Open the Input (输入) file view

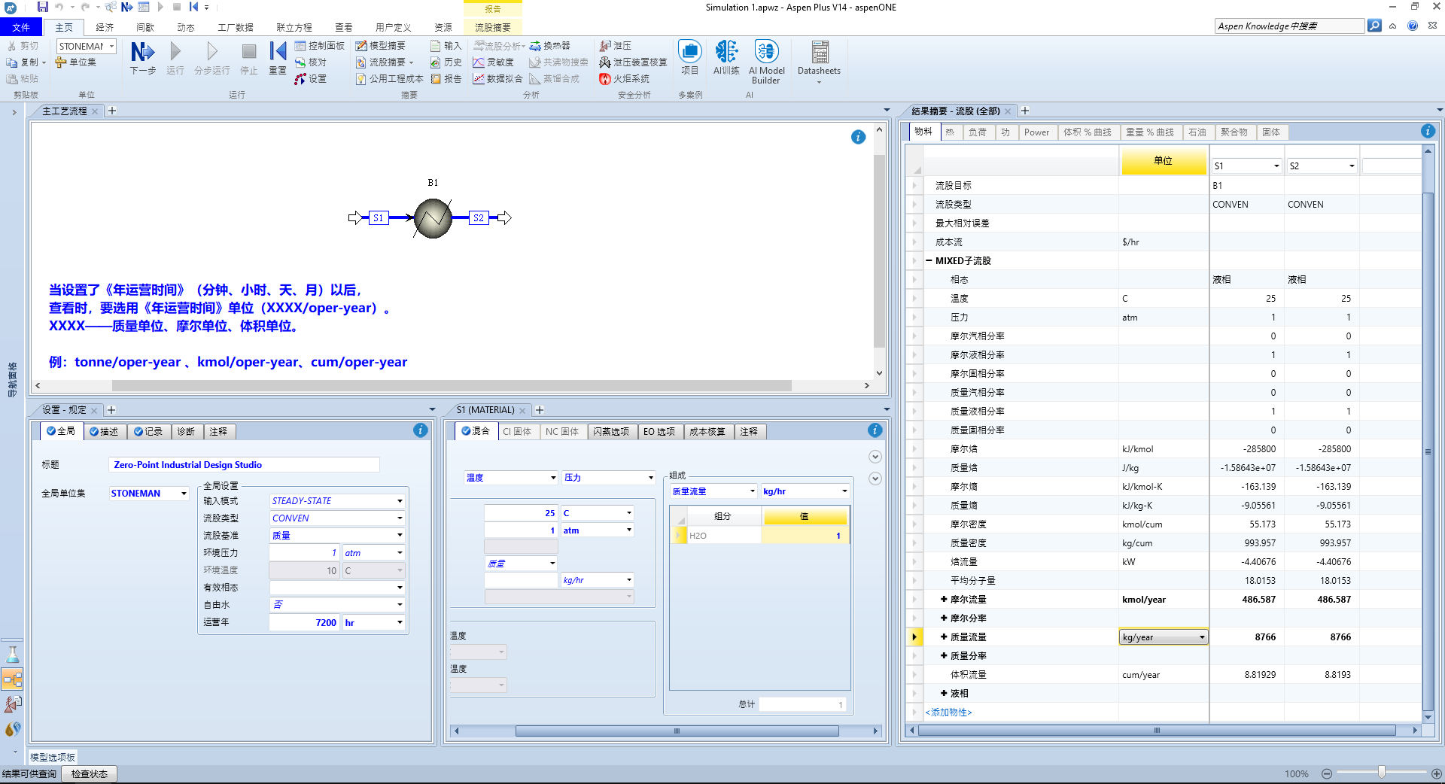coord(446,46)
